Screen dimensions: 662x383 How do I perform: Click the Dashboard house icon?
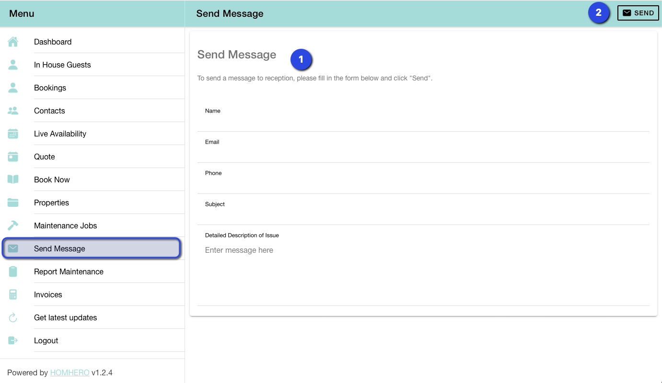(x=13, y=42)
